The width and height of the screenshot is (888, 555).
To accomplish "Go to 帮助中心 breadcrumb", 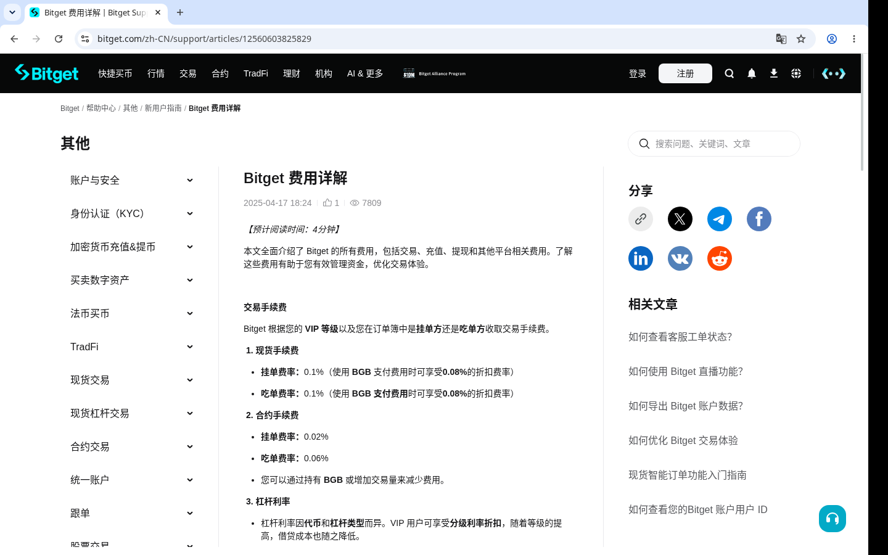I will click(101, 108).
